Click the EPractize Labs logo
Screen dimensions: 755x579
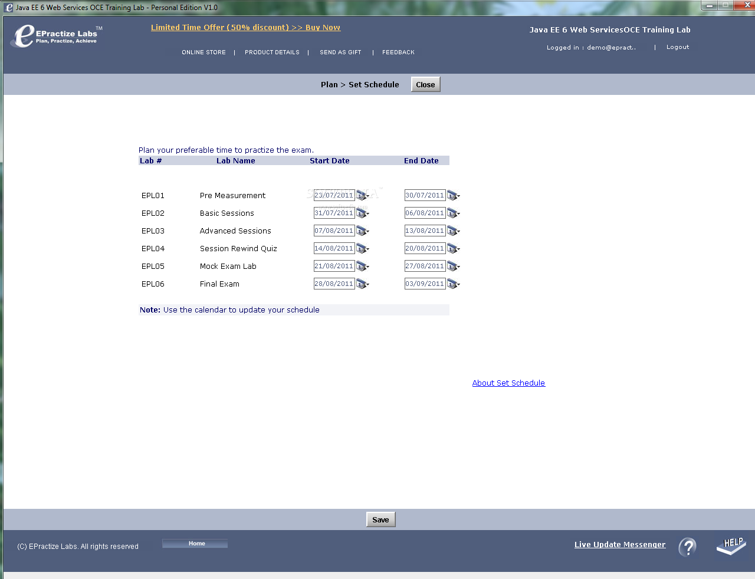(56, 36)
